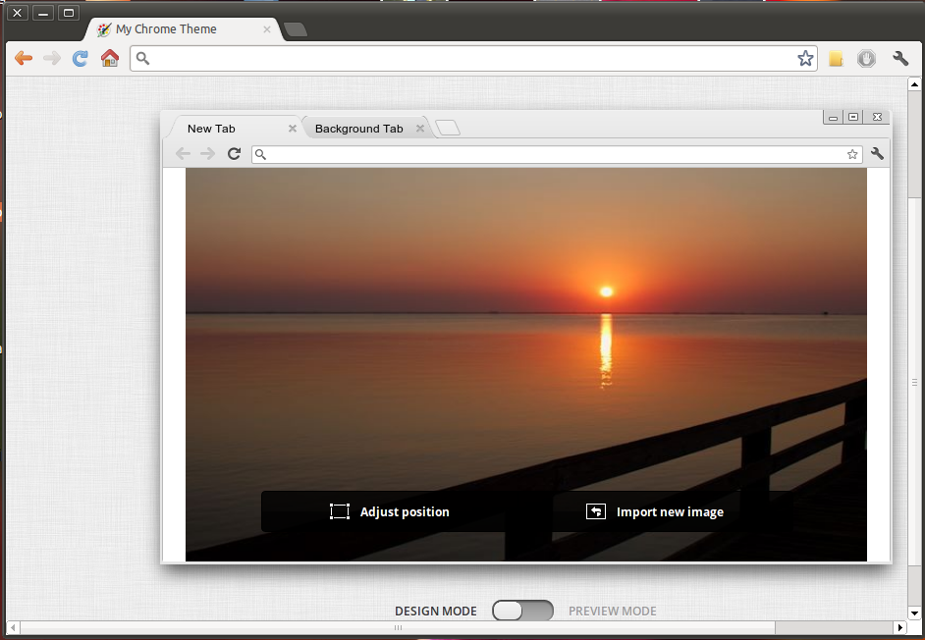Click the gray round extension icon
The image size is (925, 640).
(866, 58)
